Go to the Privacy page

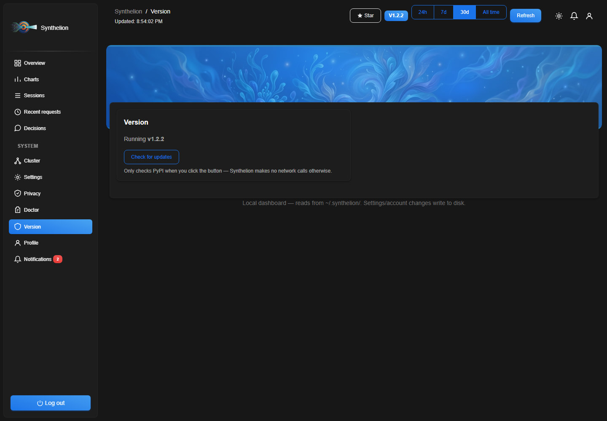pyautogui.click(x=51, y=194)
